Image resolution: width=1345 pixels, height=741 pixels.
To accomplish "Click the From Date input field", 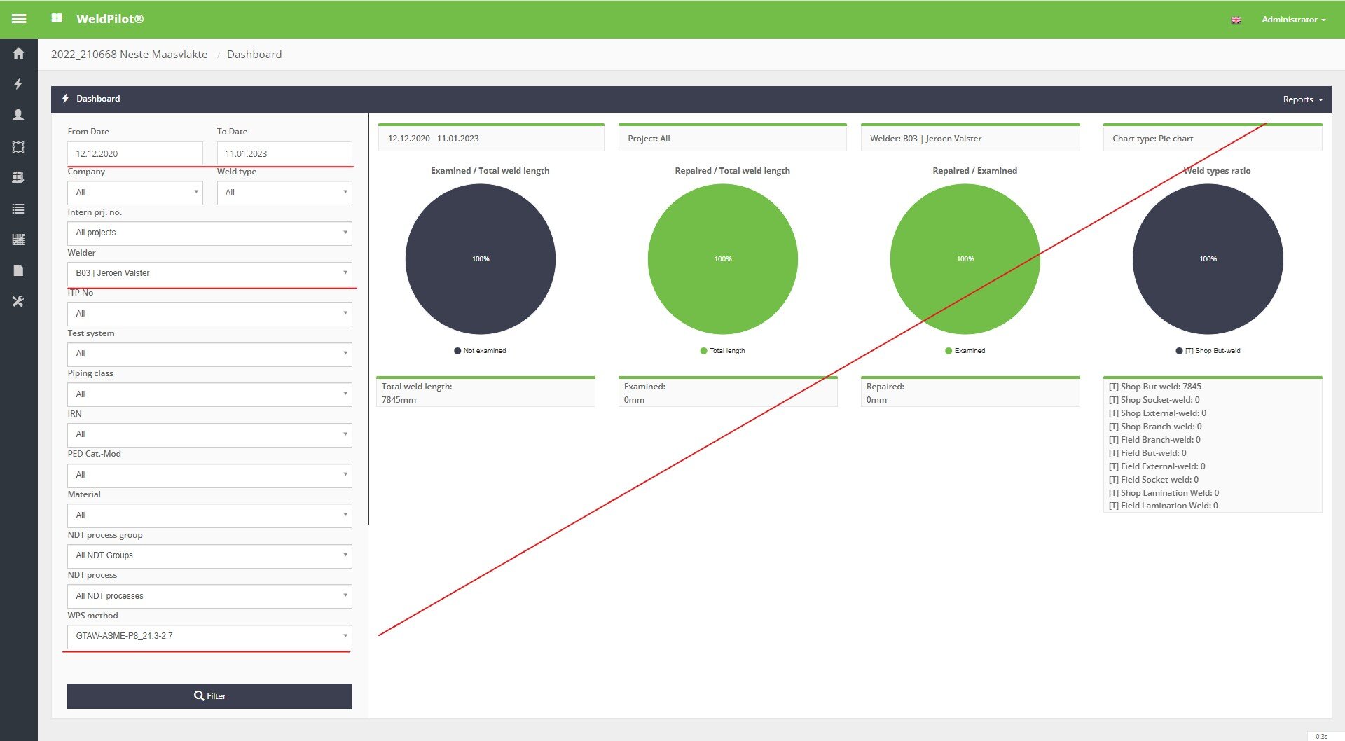I will (134, 153).
